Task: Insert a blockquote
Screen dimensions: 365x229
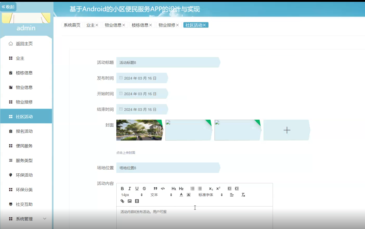Action: coord(155,188)
